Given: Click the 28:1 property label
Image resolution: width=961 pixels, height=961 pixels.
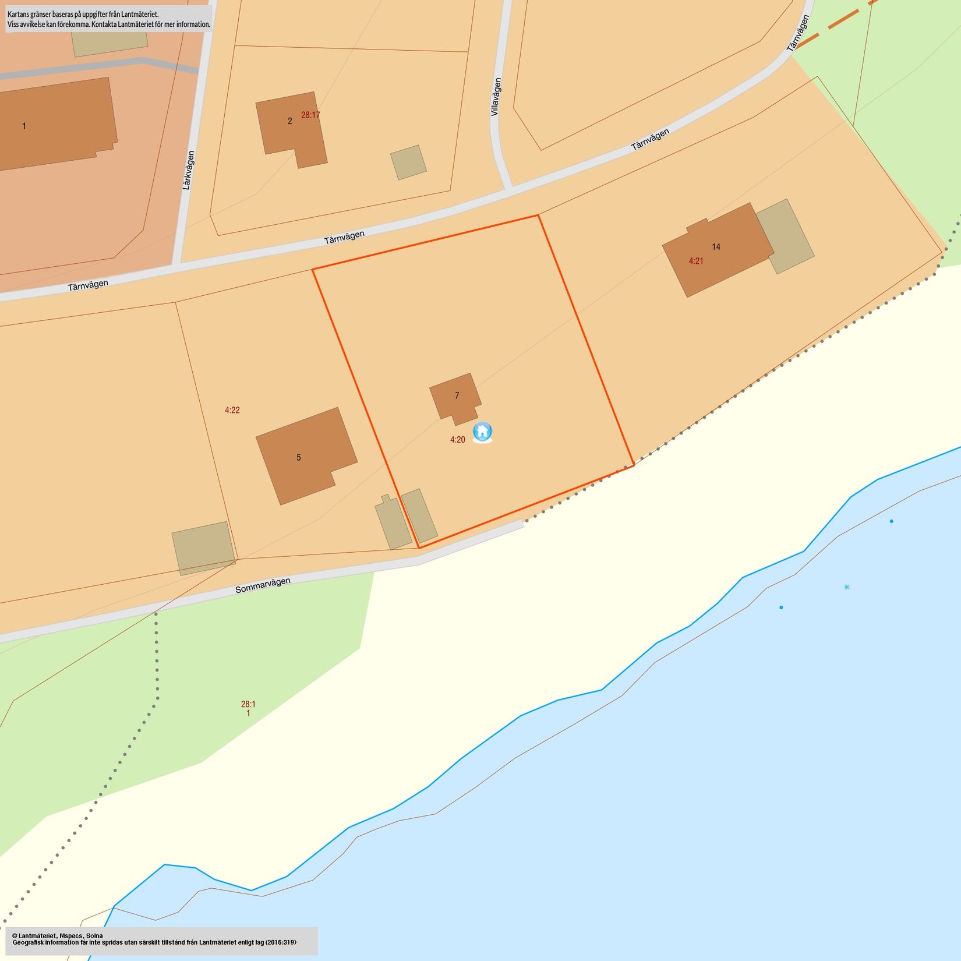Looking at the screenshot, I should 248,704.
